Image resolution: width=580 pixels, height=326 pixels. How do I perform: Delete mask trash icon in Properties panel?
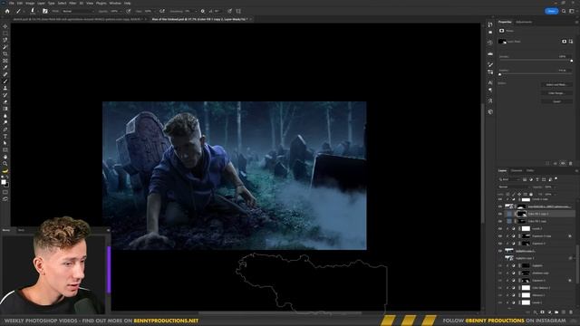pos(570,163)
